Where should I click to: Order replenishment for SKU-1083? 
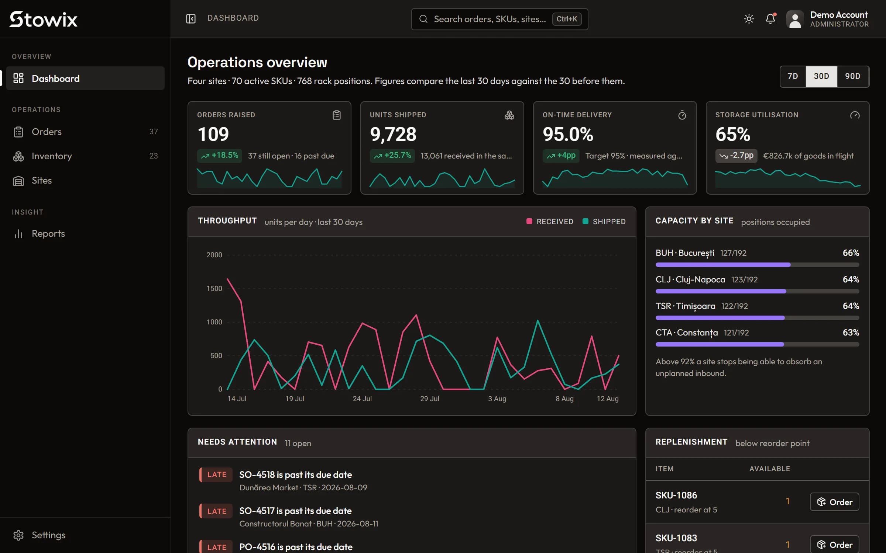point(834,545)
